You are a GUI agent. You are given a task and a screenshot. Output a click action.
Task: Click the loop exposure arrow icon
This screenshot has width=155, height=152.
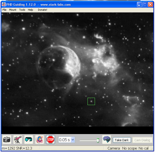[x=29, y=140]
